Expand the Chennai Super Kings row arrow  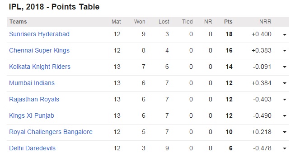coord(285,51)
